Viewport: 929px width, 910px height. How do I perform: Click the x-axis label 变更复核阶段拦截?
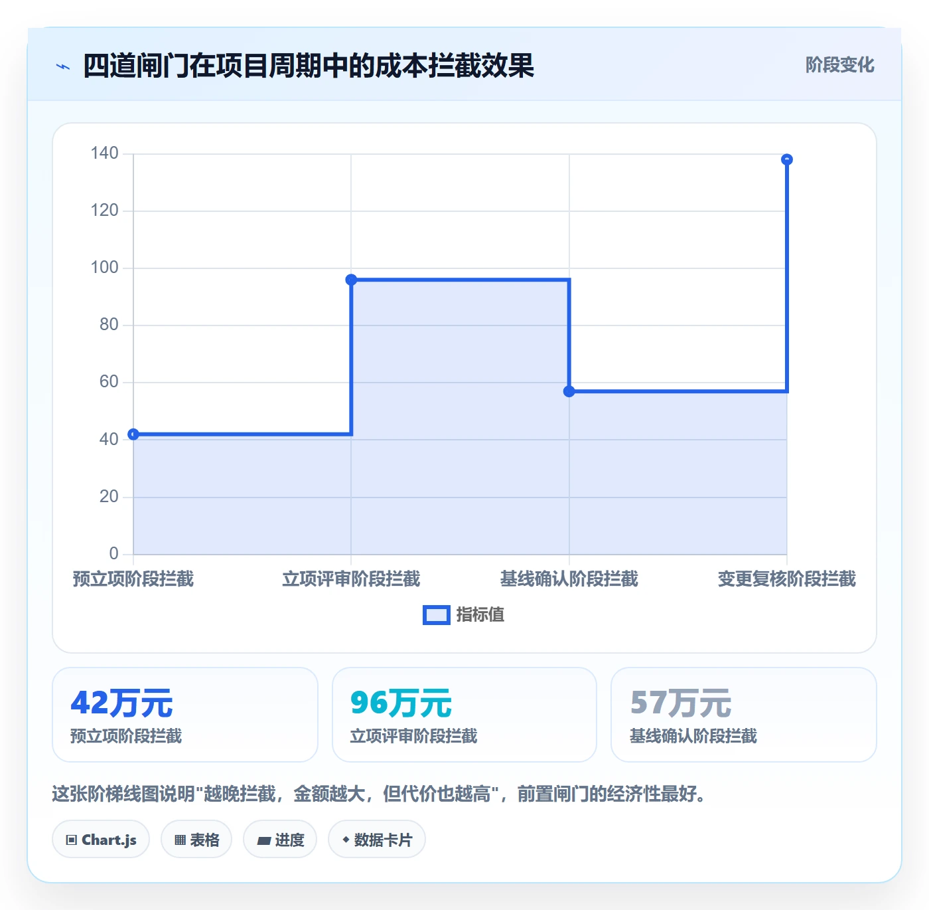pyautogui.click(x=787, y=579)
